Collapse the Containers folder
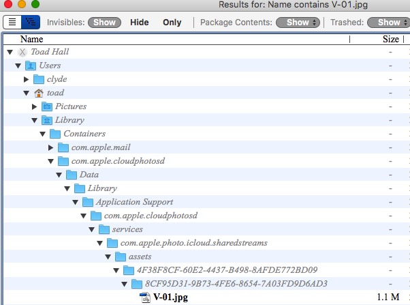 [x=43, y=134]
